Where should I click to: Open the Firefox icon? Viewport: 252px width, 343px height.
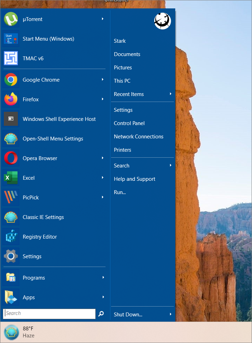click(x=11, y=100)
